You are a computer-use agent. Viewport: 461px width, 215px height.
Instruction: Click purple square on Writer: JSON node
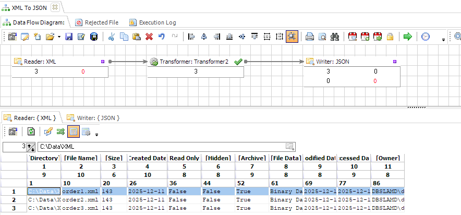pos(395,62)
